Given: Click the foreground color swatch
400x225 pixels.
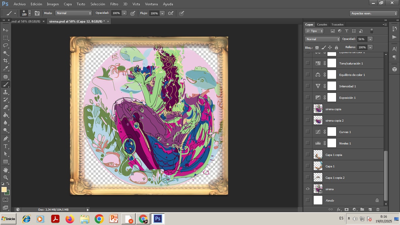Looking at the screenshot, I should pos(4,190).
